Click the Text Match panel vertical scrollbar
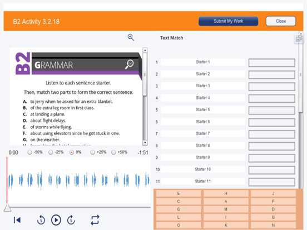 click(x=301, y=74)
